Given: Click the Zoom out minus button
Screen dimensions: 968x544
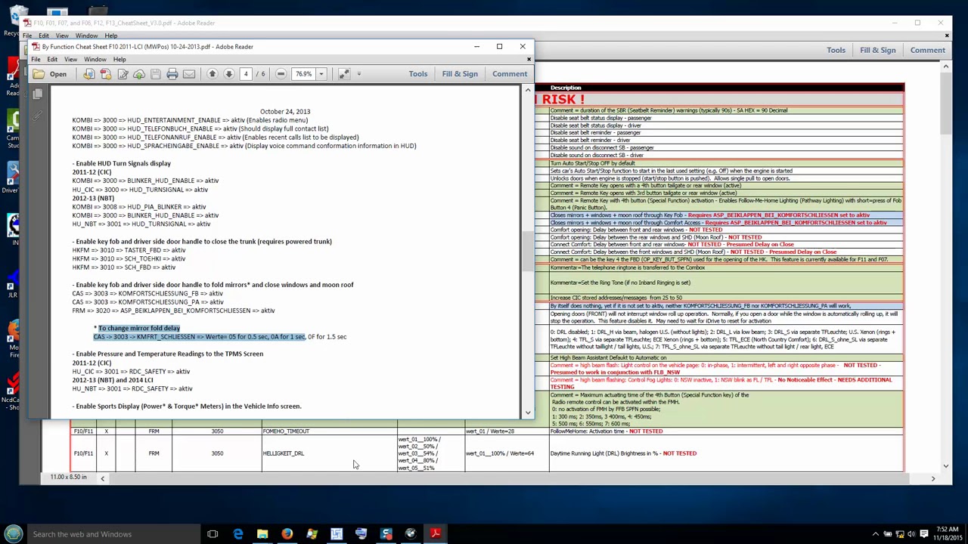Looking at the screenshot, I should tap(281, 74).
